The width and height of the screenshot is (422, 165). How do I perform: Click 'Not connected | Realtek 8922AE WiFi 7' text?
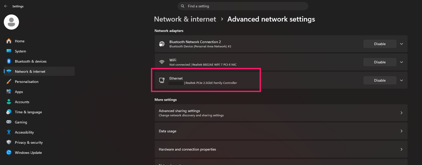tap(203, 65)
